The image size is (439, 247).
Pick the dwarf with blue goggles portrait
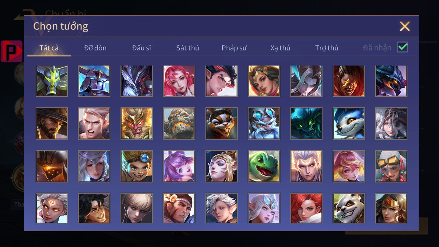[264, 123]
